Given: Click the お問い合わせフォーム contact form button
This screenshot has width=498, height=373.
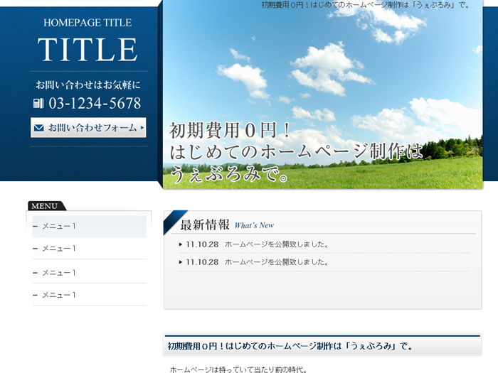Looking at the screenshot, I should (x=88, y=127).
